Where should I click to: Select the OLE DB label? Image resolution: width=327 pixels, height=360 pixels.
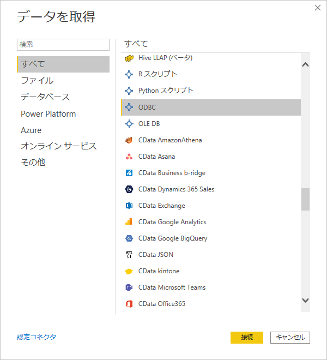[x=149, y=124]
